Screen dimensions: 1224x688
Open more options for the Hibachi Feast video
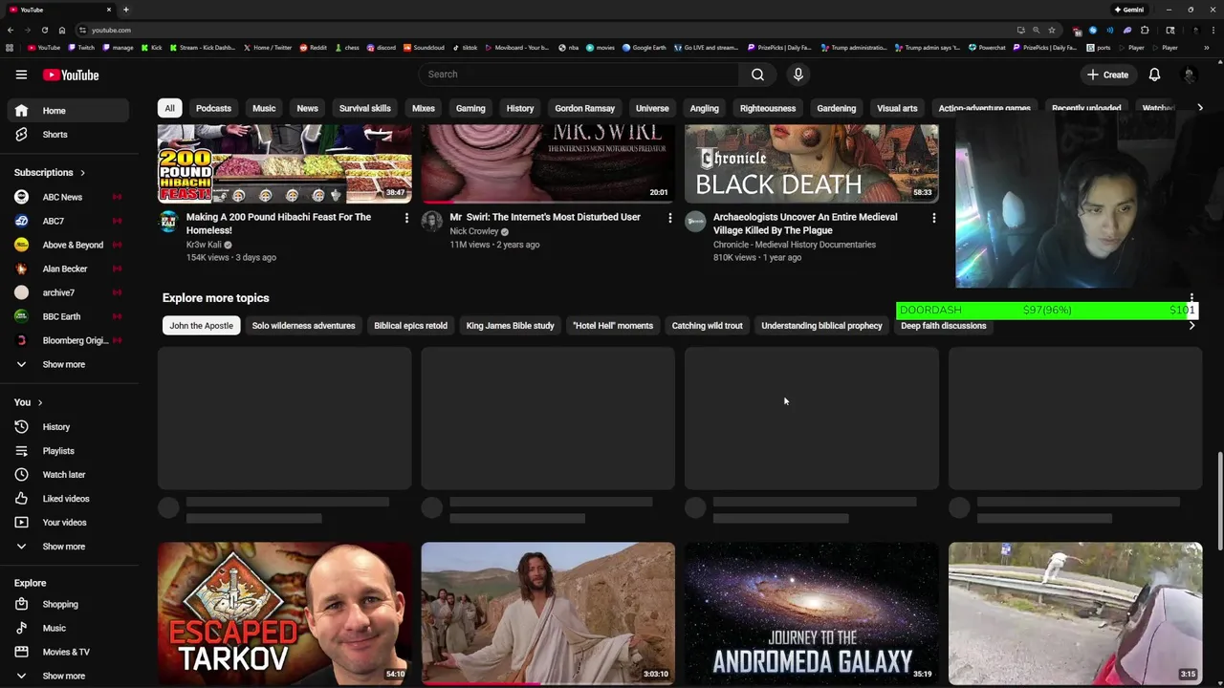click(406, 218)
